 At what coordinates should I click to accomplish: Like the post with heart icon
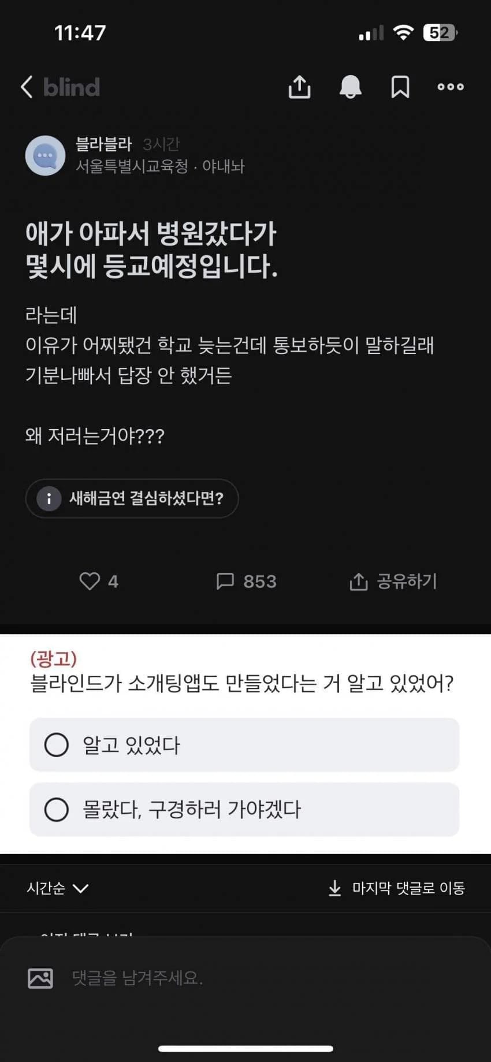click(x=90, y=581)
